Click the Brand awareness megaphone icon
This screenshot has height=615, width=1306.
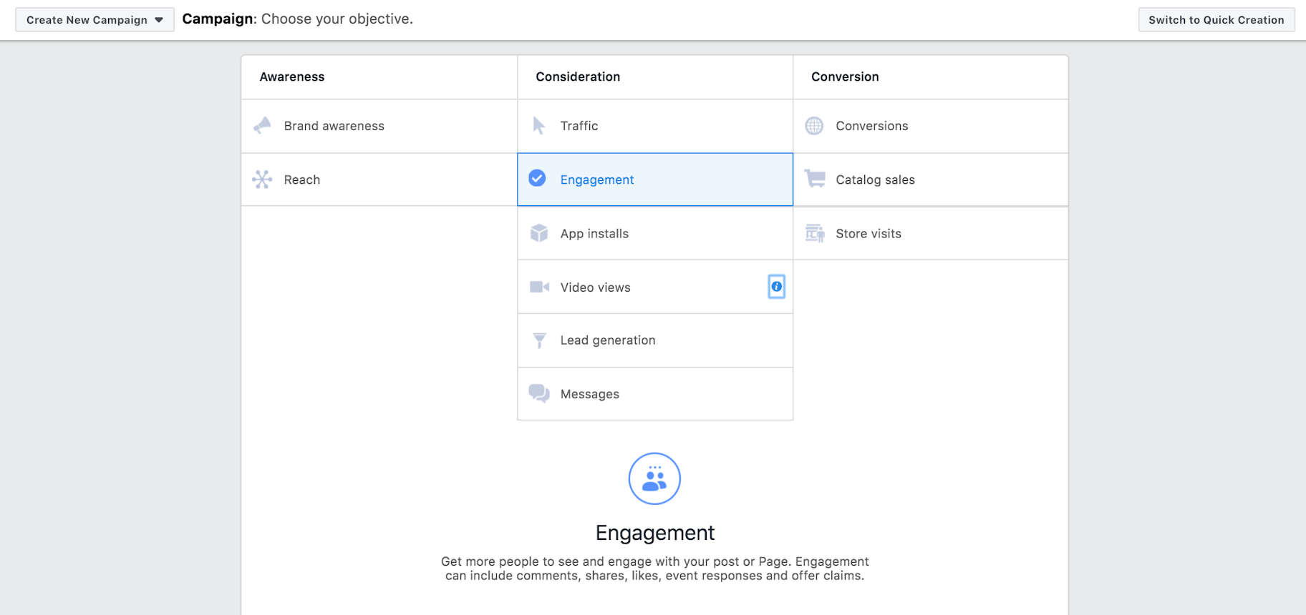(262, 126)
